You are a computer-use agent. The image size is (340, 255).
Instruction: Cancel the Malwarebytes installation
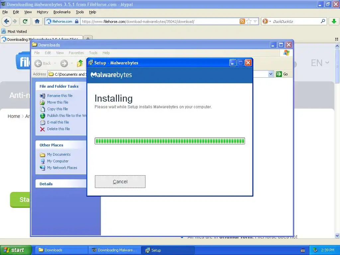[x=120, y=182]
